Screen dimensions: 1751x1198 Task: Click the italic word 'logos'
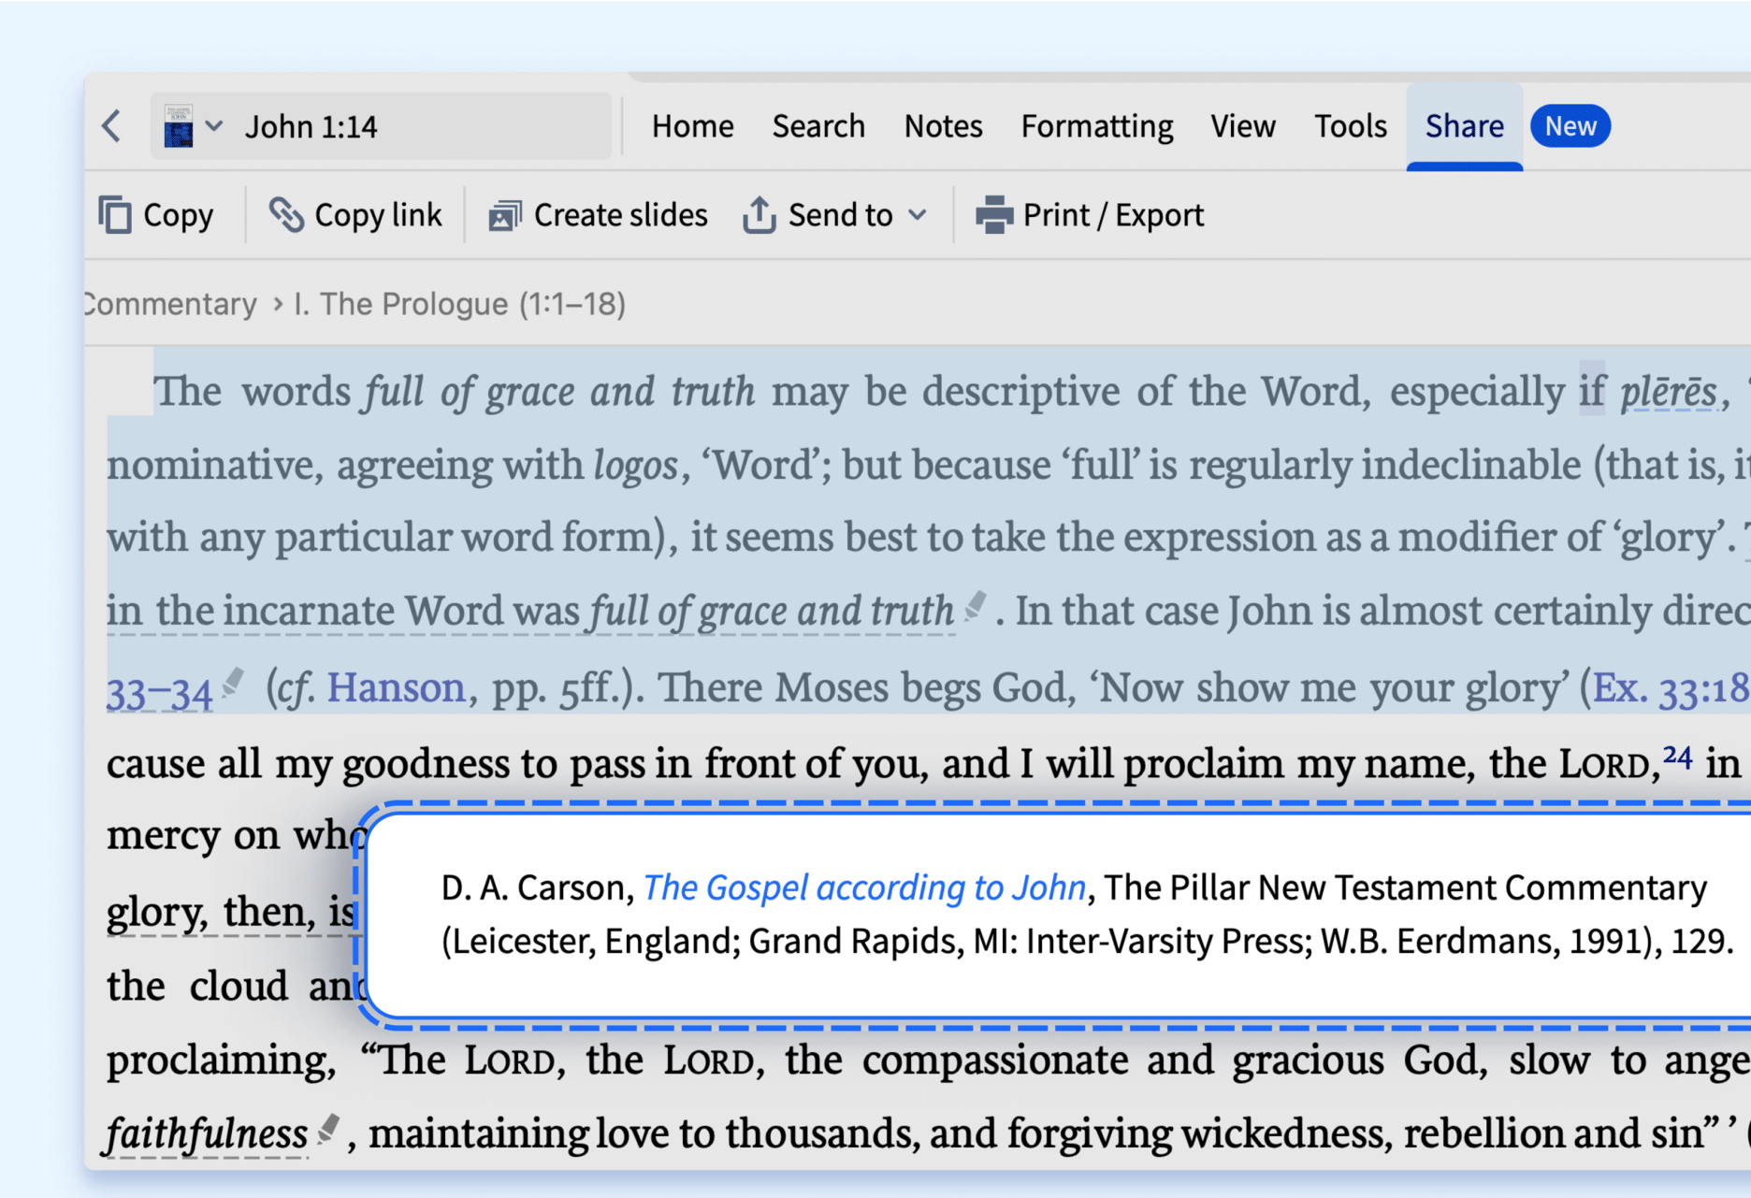tap(636, 464)
